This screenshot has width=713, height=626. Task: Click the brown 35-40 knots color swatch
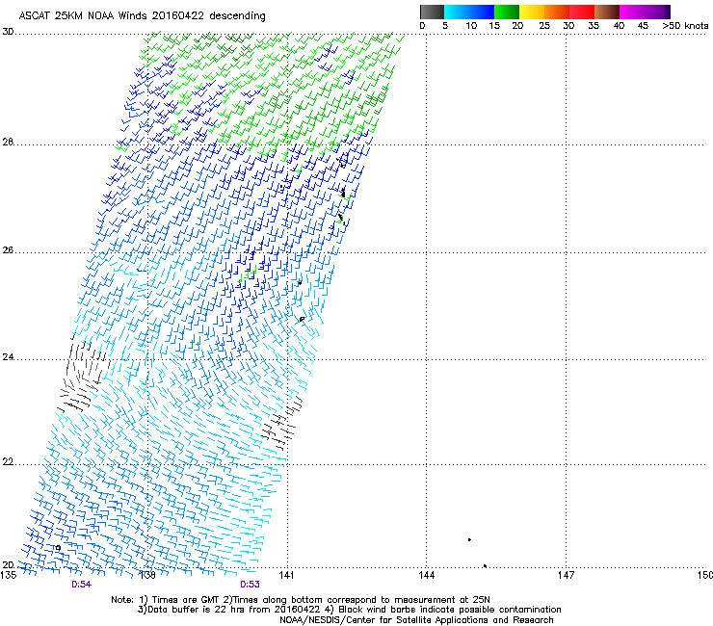[607, 12]
